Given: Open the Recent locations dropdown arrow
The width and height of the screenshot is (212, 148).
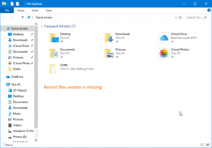Looking at the screenshot, I should click(18, 17).
